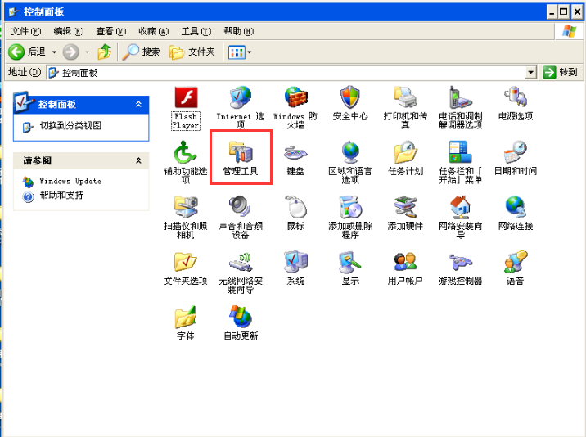Open the 后退 history dropdown arrow
This screenshot has width=586, height=437.
point(54,52)
